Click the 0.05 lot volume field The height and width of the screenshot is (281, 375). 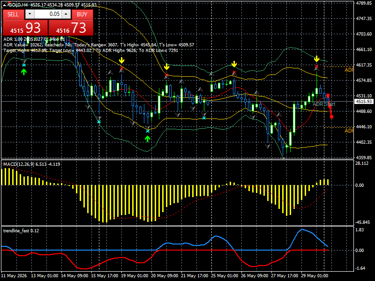click(x=48, y=14)
